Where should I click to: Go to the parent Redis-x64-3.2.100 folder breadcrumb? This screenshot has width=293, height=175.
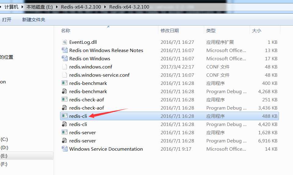81,7
